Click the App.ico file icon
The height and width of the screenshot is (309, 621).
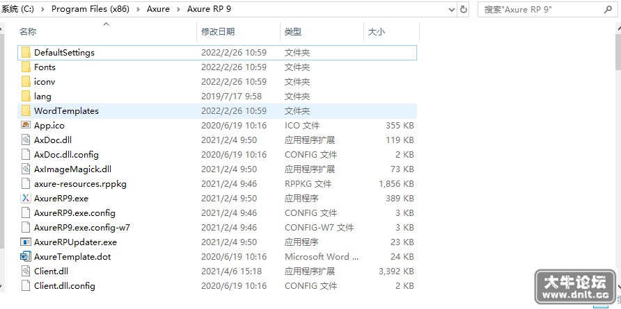(26, 125)
